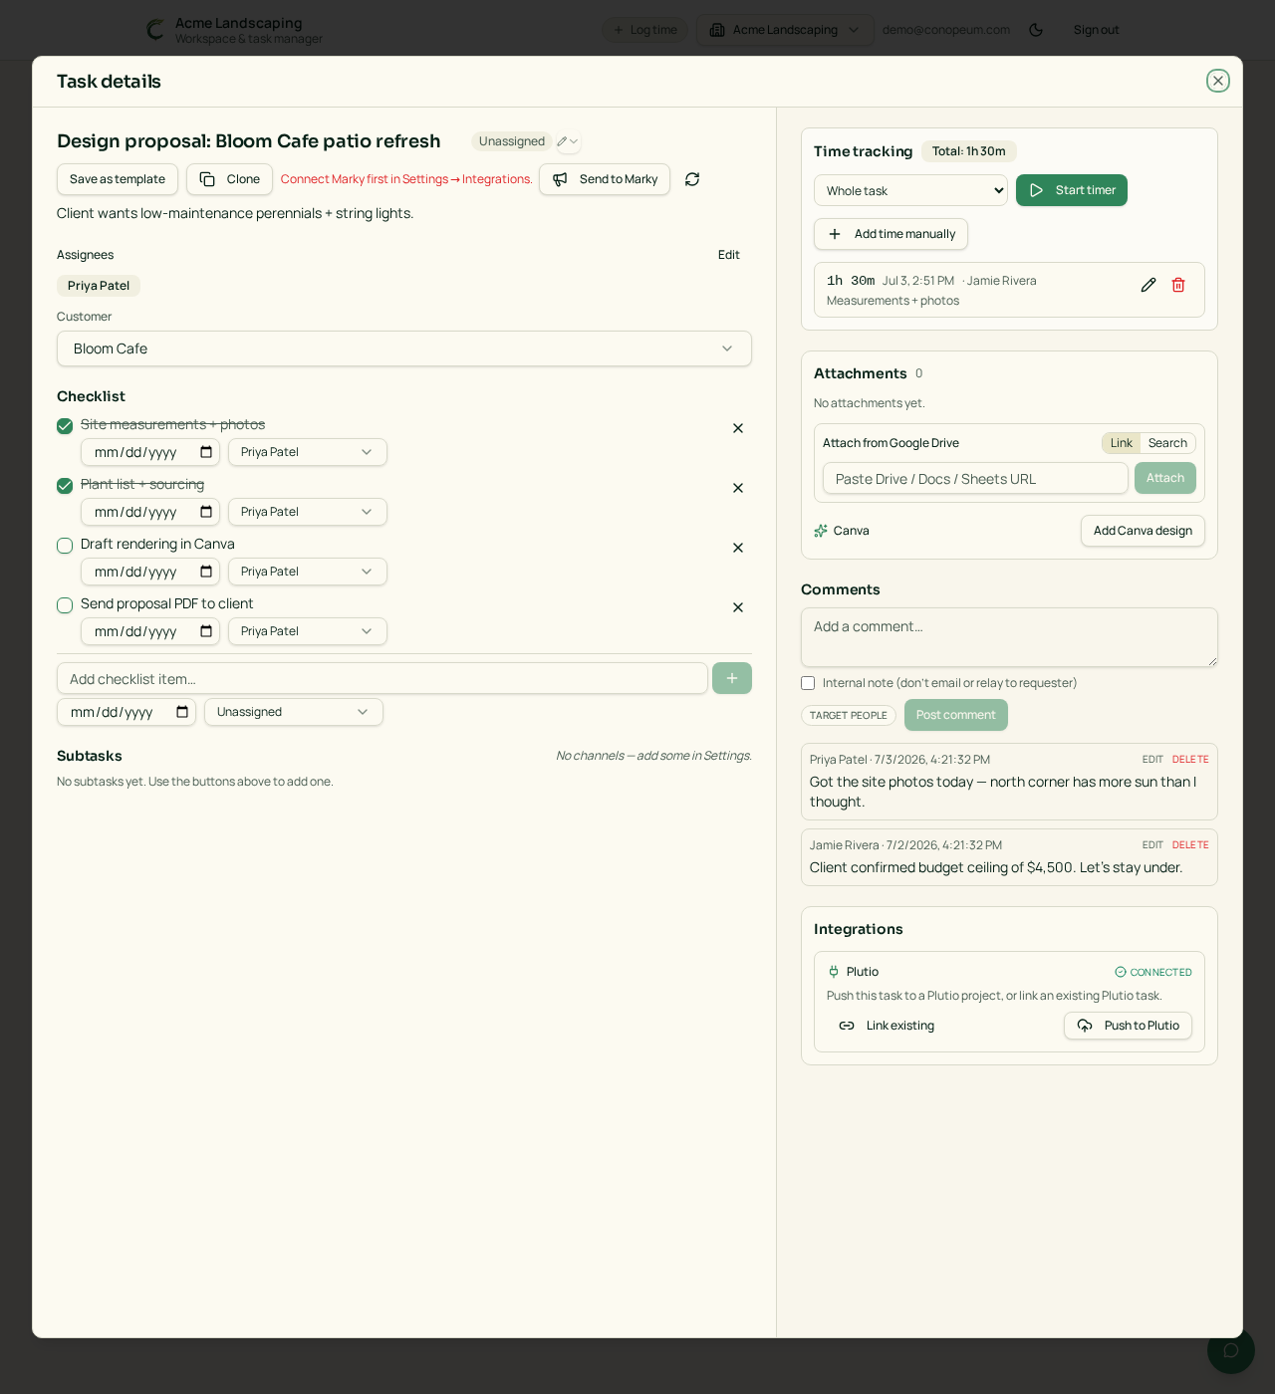Click Edit next to Assignees
The width and height of the screenshot is (1275, 1394).
[x=729, y=255]
